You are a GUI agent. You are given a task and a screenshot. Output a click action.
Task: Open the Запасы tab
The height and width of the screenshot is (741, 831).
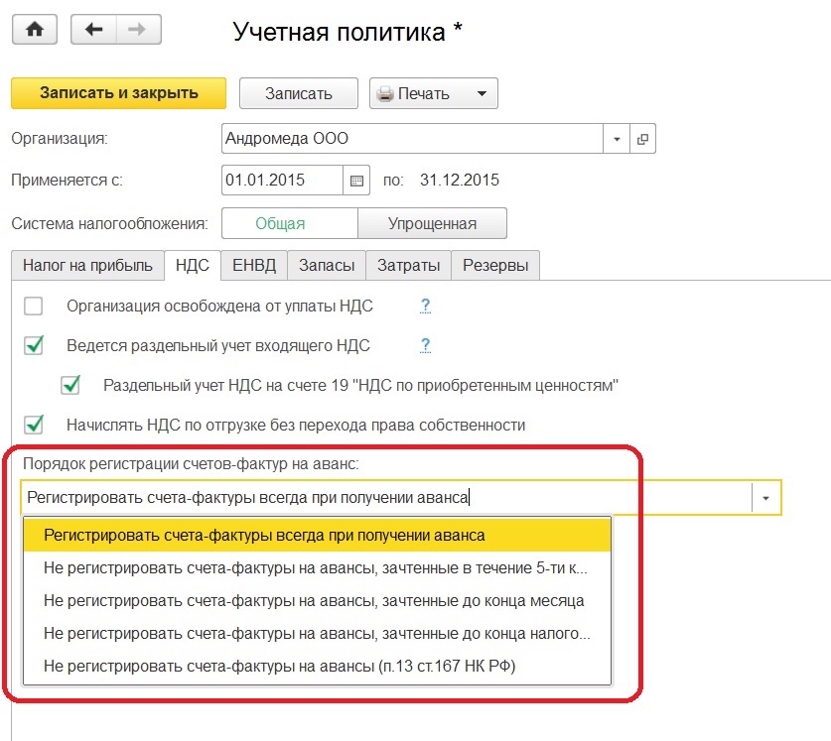tap(327, 265)
